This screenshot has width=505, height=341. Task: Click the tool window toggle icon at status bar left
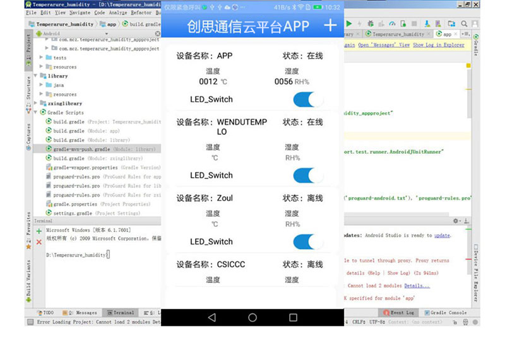pos(30,321)
